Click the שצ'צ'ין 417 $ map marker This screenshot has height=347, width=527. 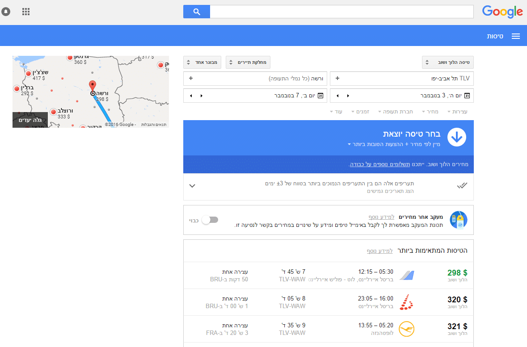(x=28, y=74)
